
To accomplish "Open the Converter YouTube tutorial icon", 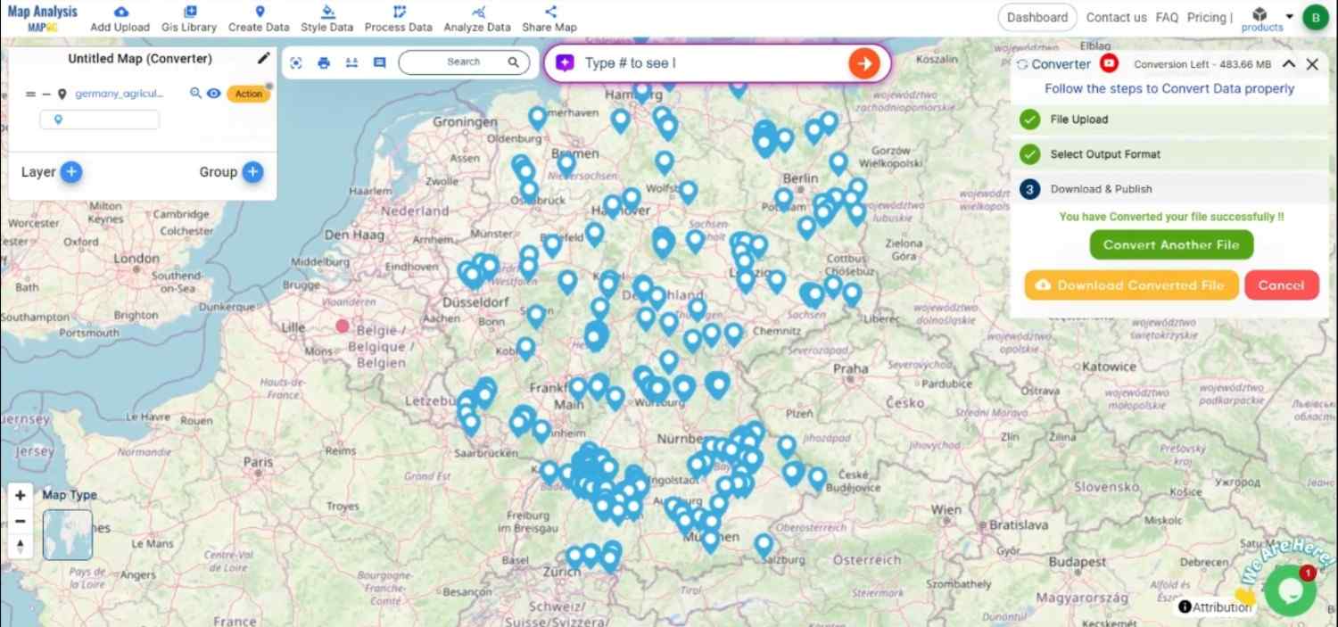I will (x=1109, y=63).
